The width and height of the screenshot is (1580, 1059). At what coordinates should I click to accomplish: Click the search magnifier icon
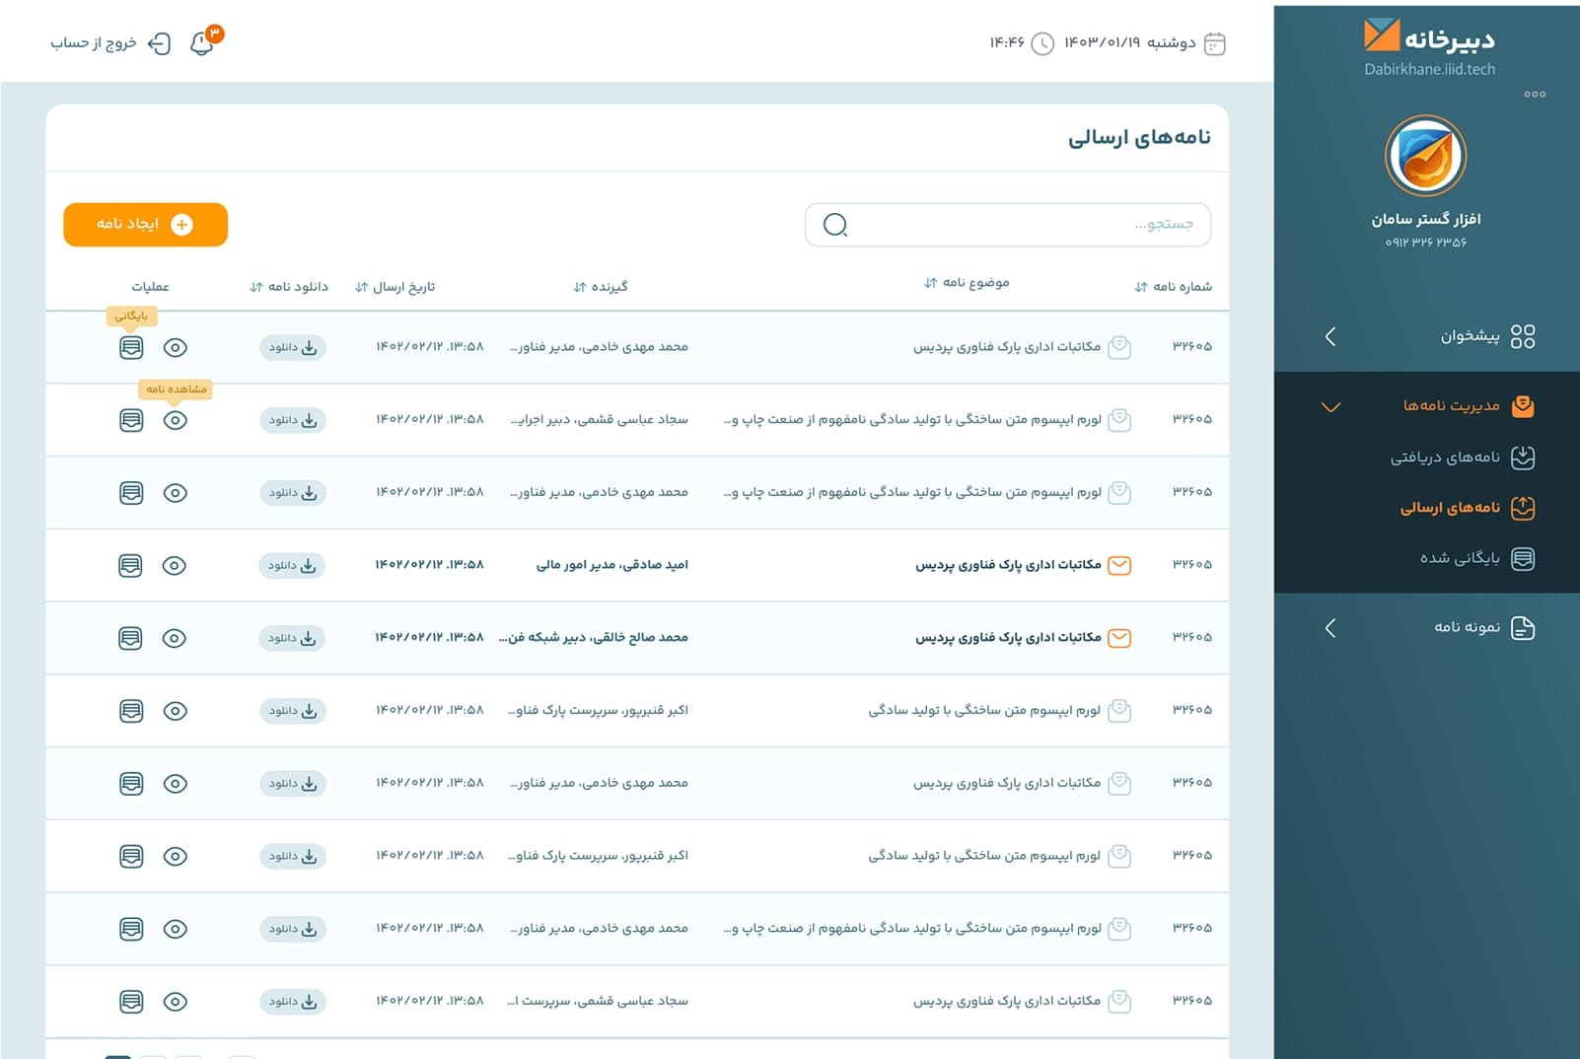point(835,225)
